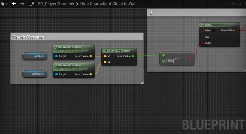Open BP_PlayerCharacter breadcrumb
Screen dimensions: 246x134
[x=56, y=4]
